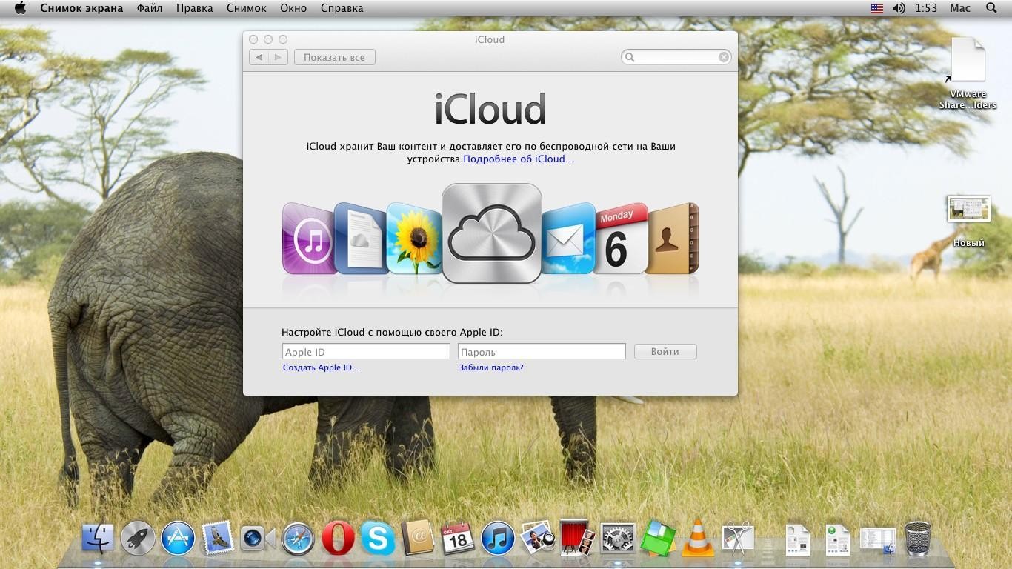Open iCal calendar in the Dock

click(x=458, y=539)
